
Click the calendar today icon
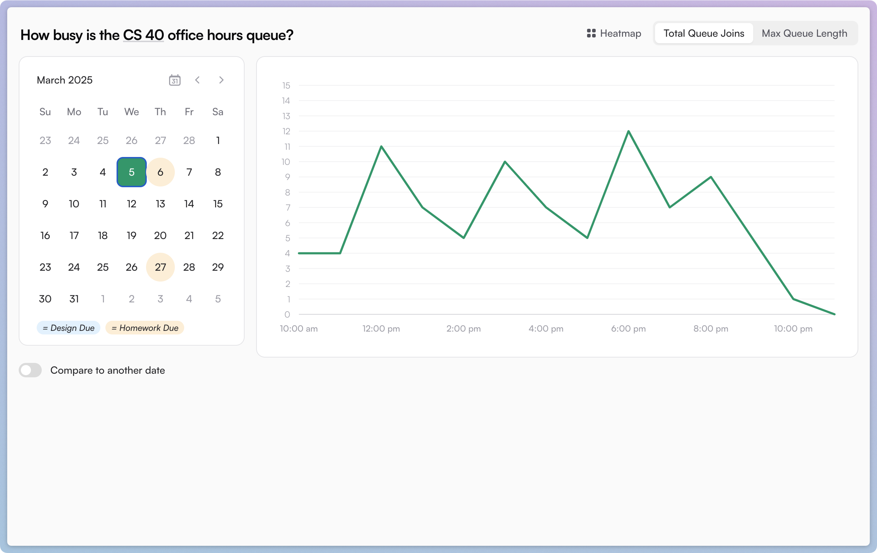pyautogui.click(x=175, y=80)
